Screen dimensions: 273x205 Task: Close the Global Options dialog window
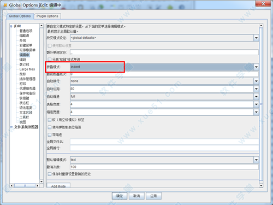[x=263, y=4]
